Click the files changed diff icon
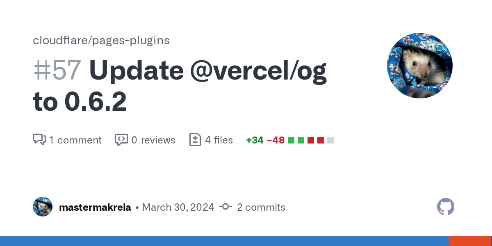Viewport: 492px width, 246px height. point(195,139)
